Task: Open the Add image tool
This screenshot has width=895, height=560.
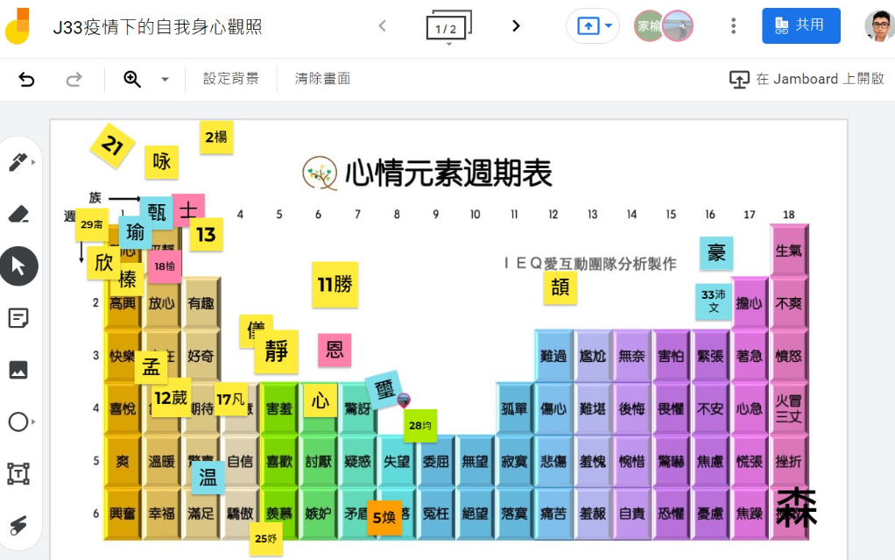Action: [18, 370]
